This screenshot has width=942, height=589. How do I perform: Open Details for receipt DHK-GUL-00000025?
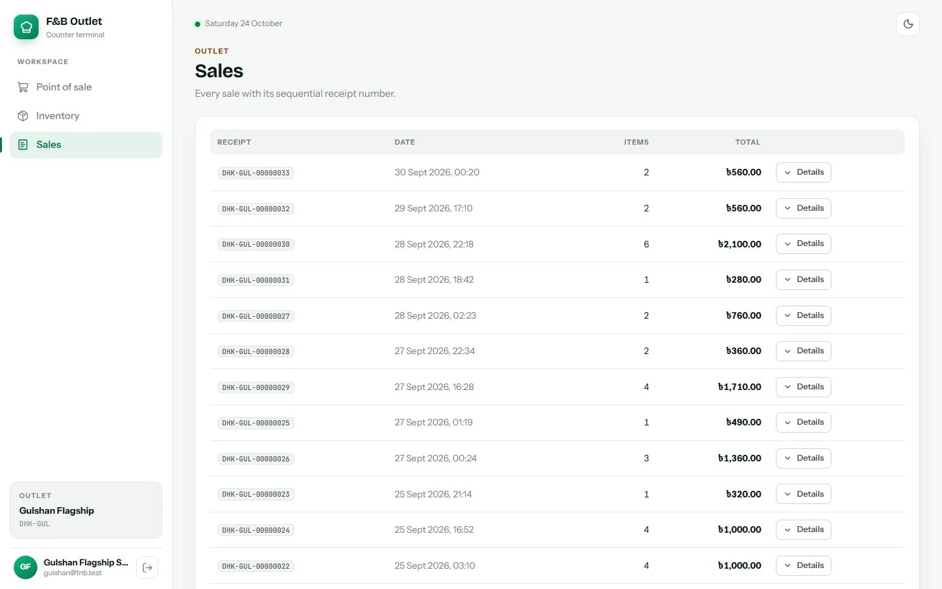pyautogui.click(x=803, y=422)
